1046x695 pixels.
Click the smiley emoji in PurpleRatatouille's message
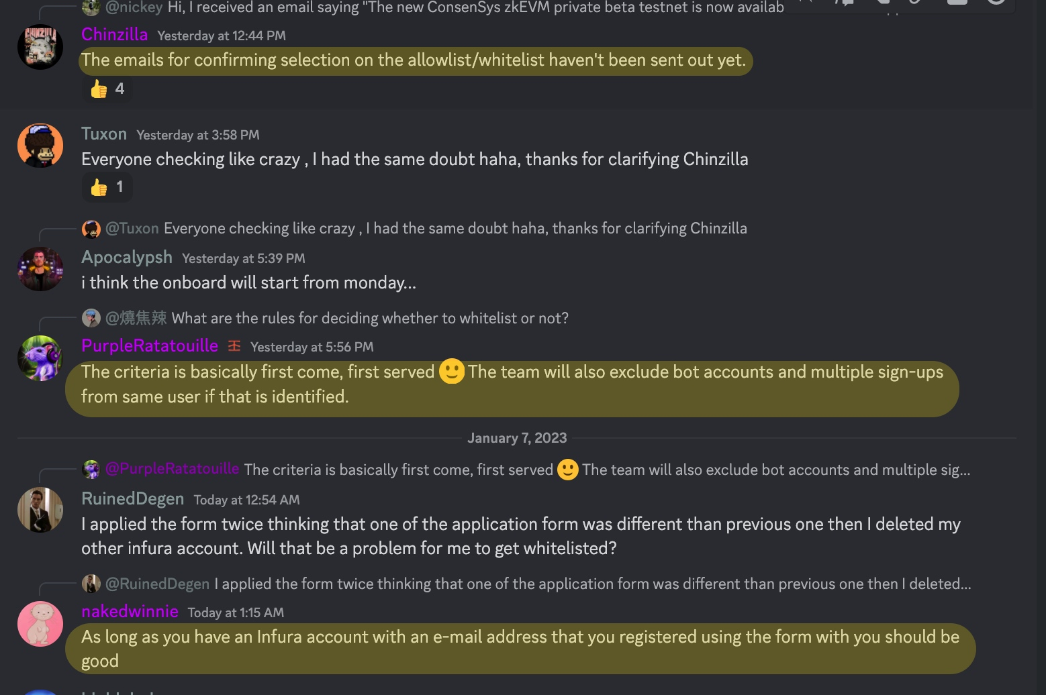(452, 372)
